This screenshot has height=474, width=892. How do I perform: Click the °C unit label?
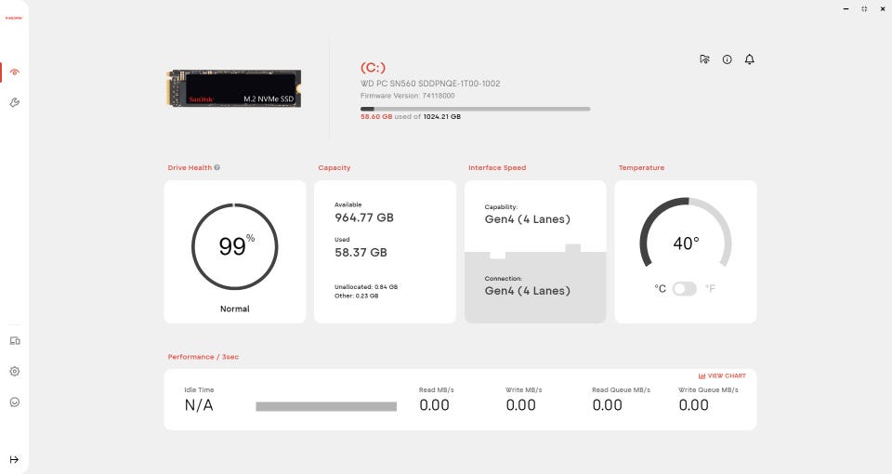pos(660,288)
